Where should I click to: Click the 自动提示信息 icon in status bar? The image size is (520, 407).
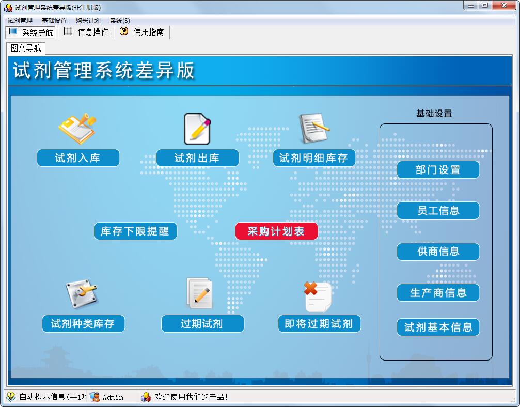click(11, 397)
